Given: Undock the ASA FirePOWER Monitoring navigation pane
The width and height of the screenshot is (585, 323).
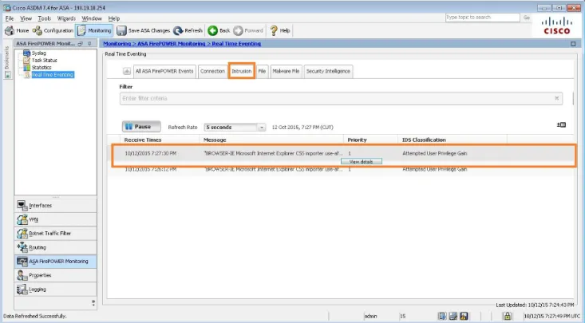Looking at the screenshot, I should click(x=81, y=44).
